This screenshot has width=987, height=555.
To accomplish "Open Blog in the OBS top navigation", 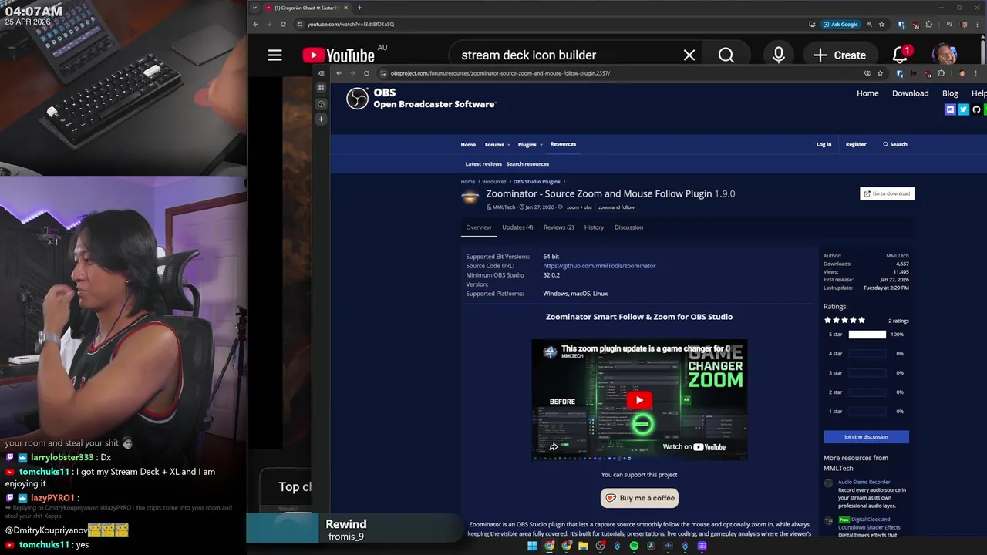I will pos(950,93).
